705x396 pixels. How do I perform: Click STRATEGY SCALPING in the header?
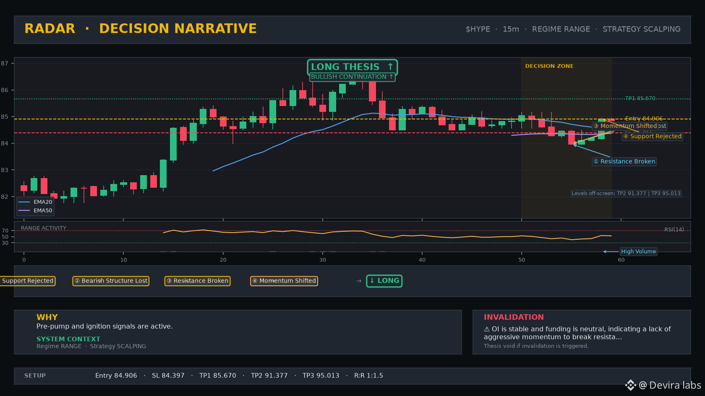click(x=642, y=29)
